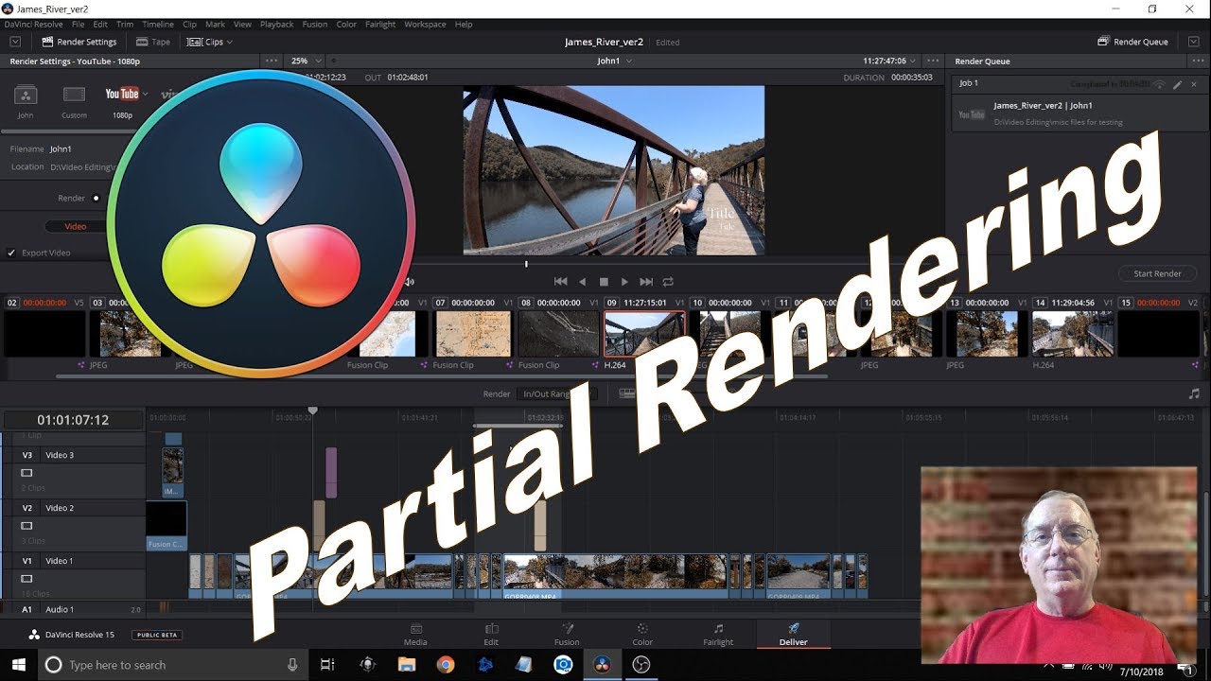
Task: Open the 25% viewer zoom dropdown
Action: pyautogui.click(x=307, y=61)
